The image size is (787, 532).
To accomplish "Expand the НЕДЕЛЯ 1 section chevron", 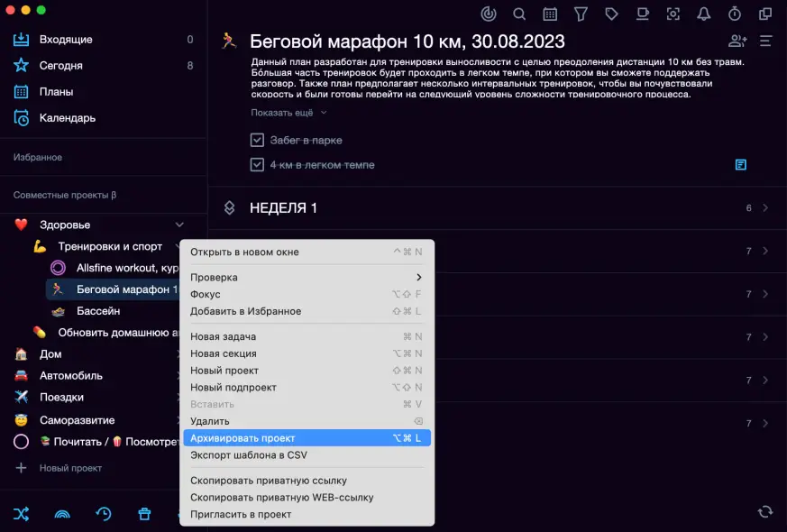I will tap(765, 208).
